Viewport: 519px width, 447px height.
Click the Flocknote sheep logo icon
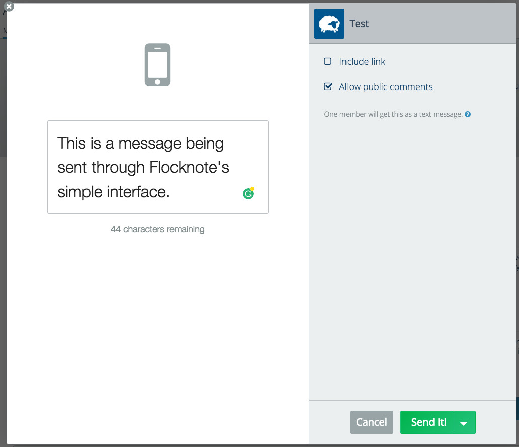coord(329,24)
